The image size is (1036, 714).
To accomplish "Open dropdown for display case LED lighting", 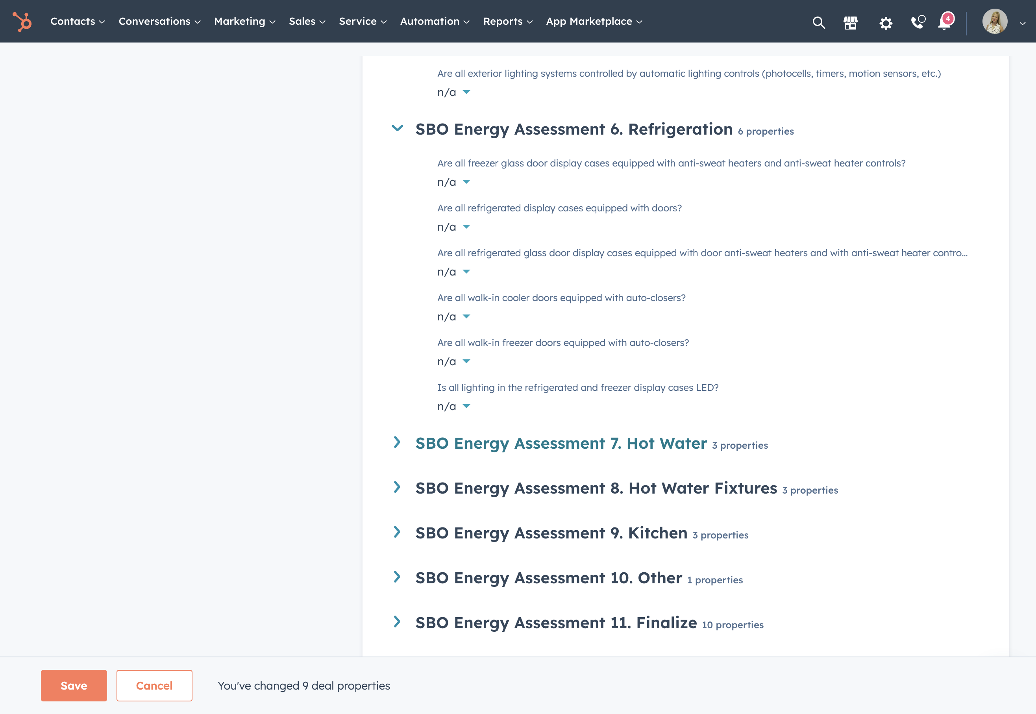I will click(453, 406).
